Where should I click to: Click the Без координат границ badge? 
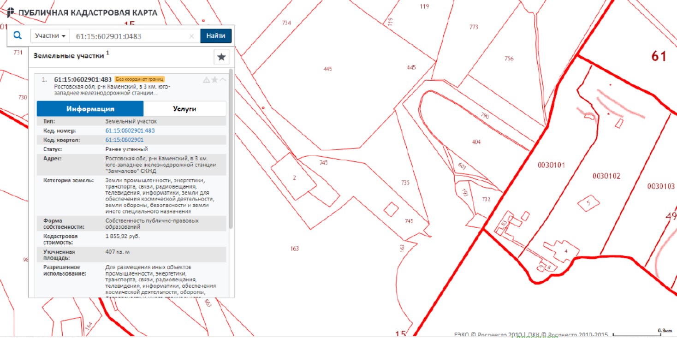tap(139, 79)
